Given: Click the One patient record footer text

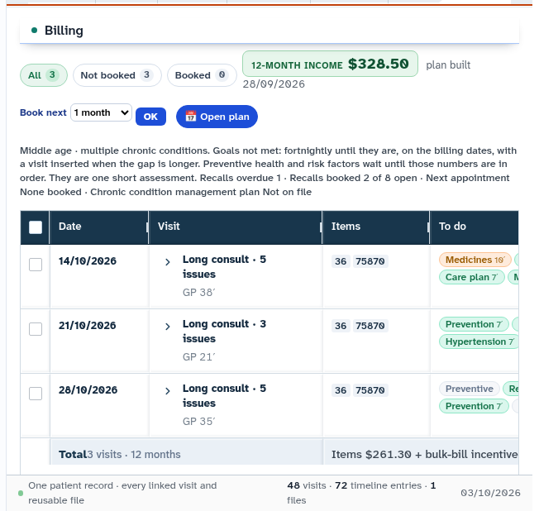Looking at the screenshot, I should (x=122, y=493).
